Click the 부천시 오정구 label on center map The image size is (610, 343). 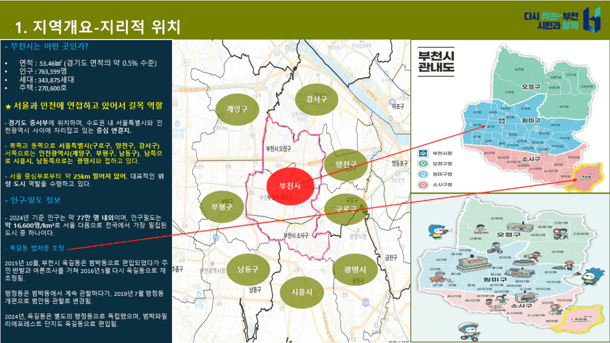click(x=277, y=148)
